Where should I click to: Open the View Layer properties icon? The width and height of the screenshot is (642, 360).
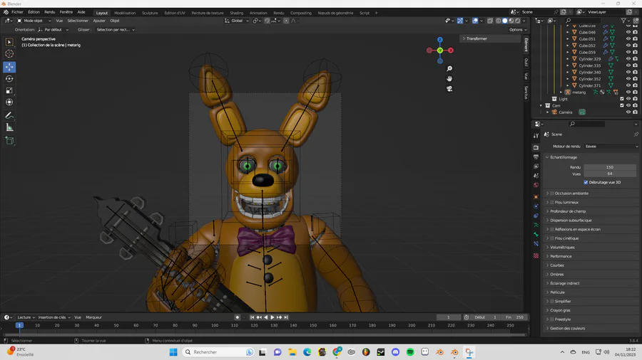536,166
